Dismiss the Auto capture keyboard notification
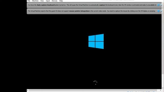Viewport: 164px width, 92px height. pyautogui.click(x=158, y=5)
